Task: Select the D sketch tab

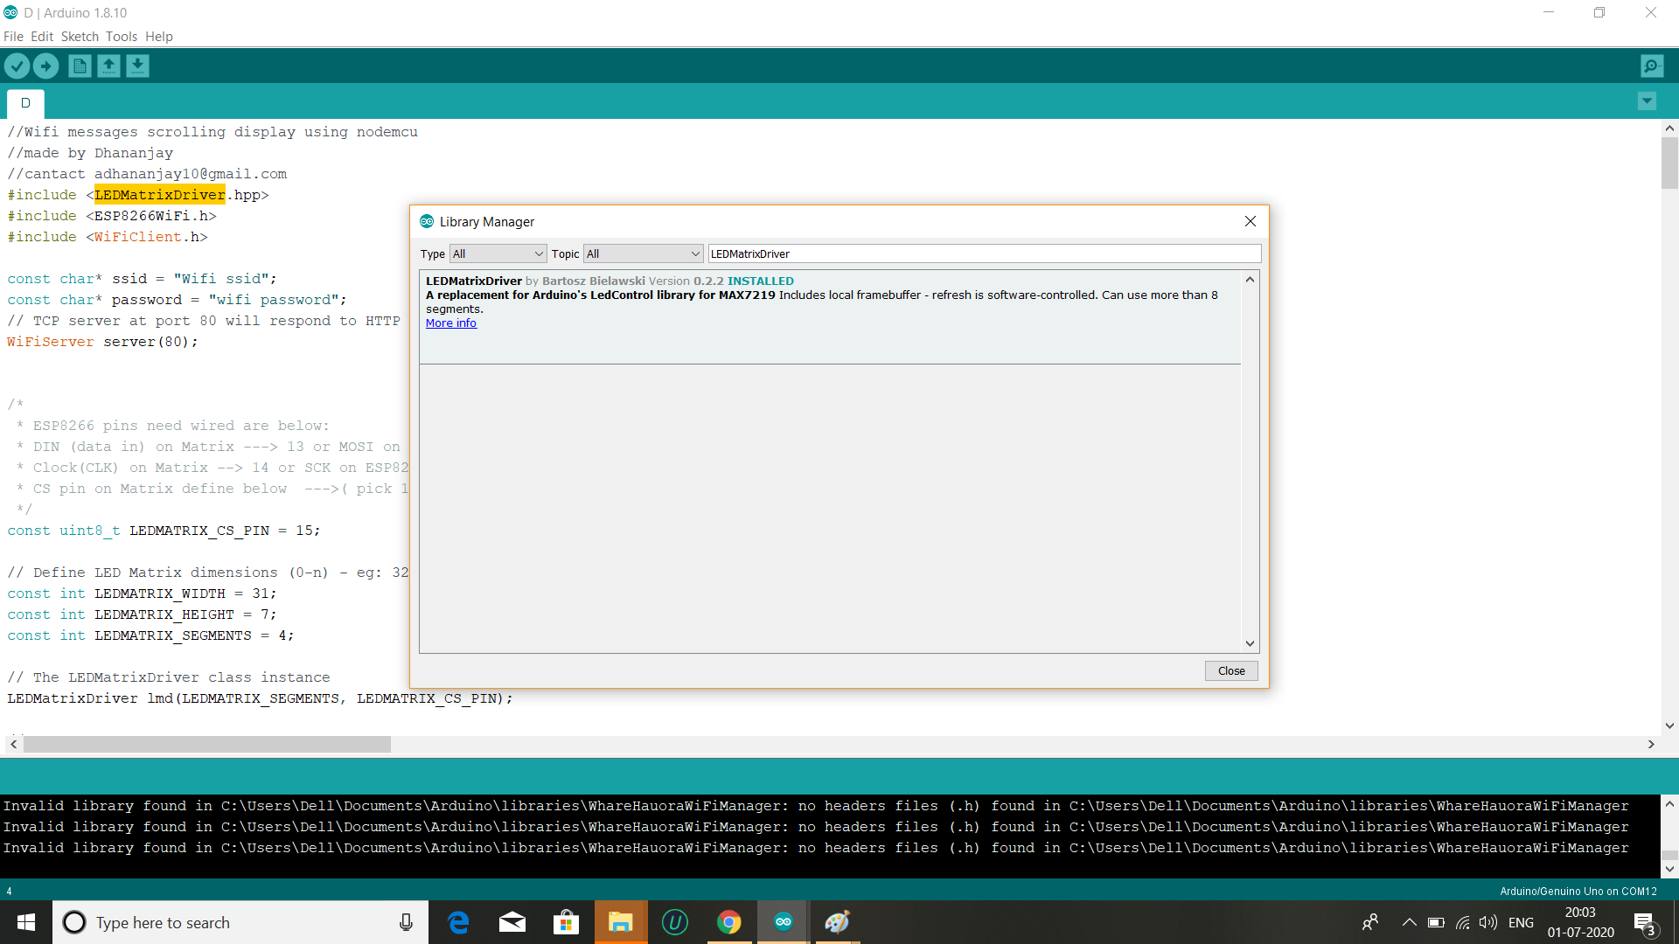Action: 25,103
